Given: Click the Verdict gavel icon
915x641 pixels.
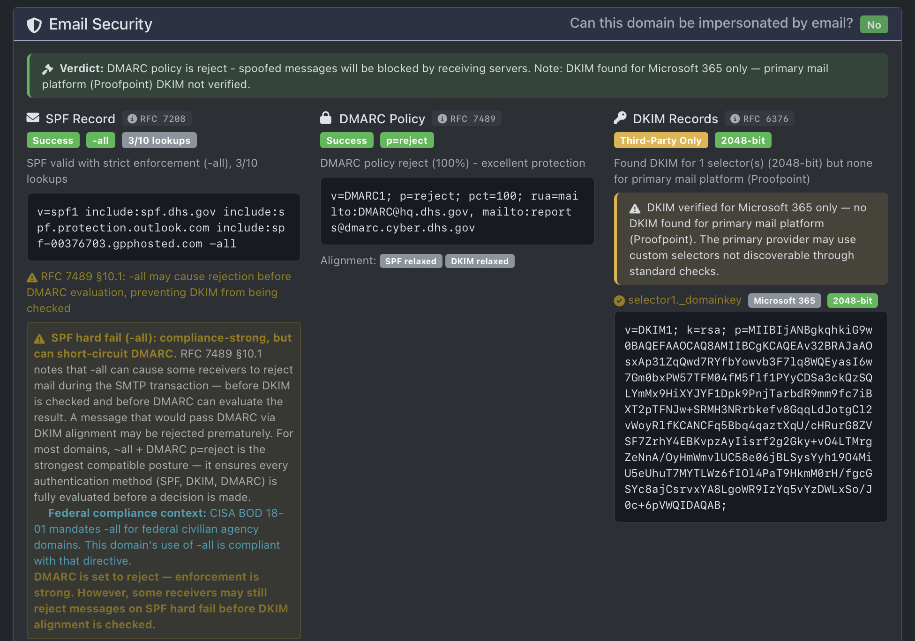Looking at the screenshot, I should [x=47, y=69].
